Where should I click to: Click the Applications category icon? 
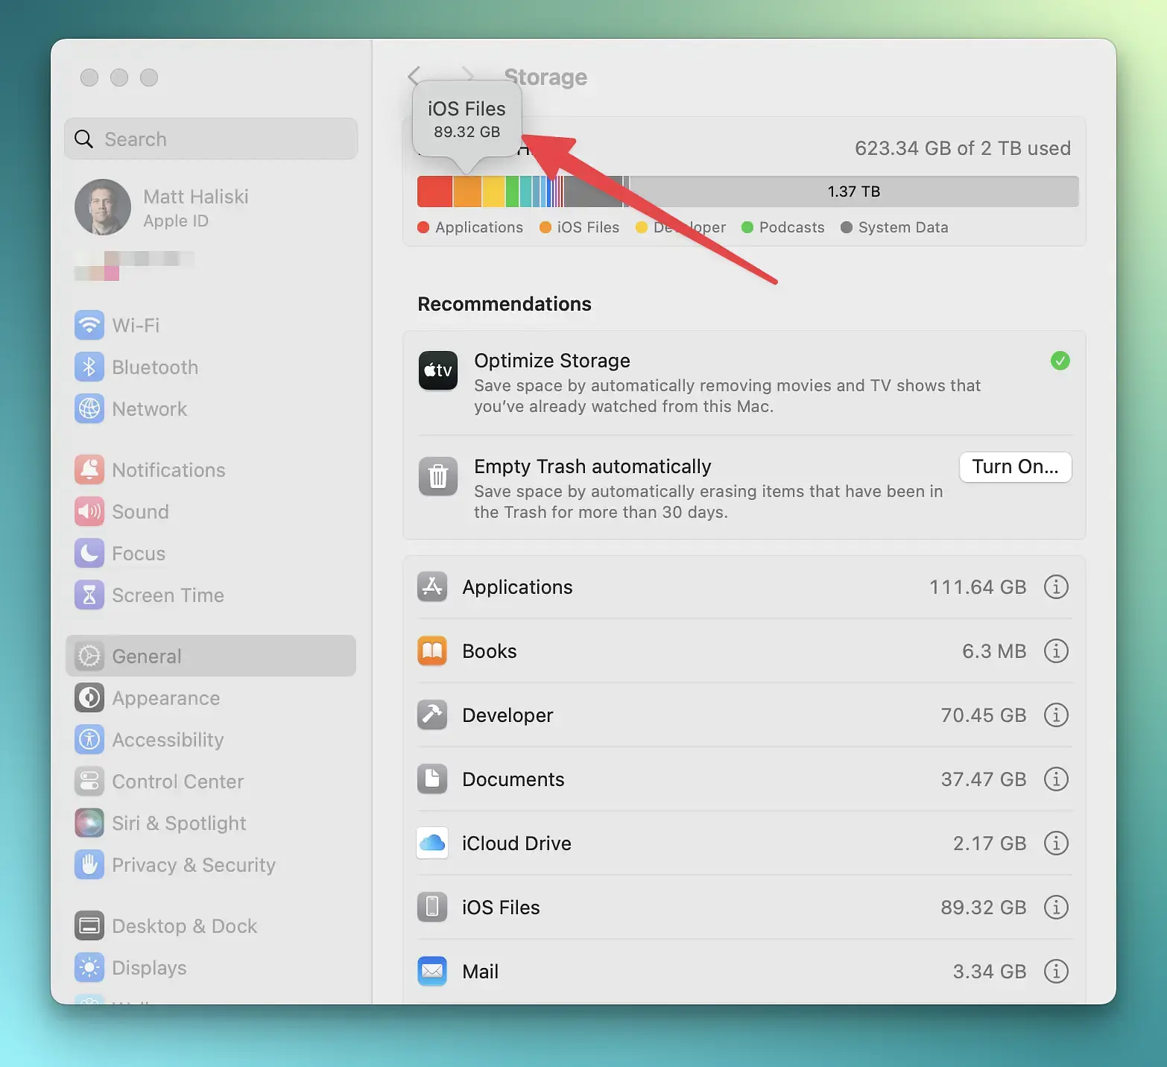click(432, 586)
